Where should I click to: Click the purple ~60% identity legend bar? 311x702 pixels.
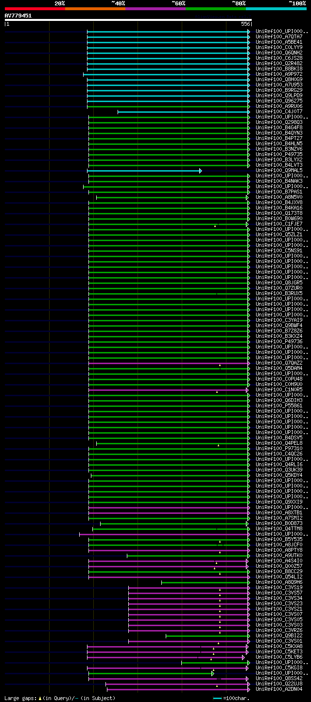(x=155, y=9)
